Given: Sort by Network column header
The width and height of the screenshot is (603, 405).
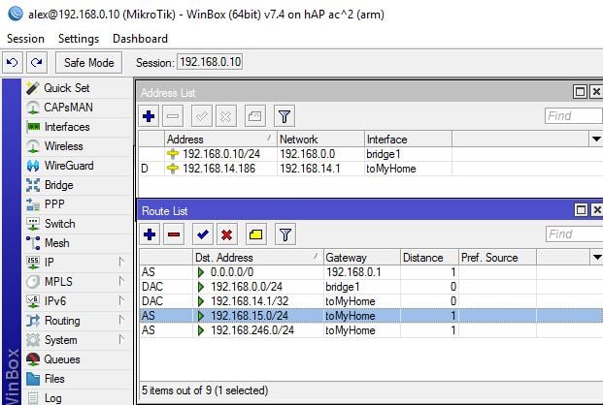Looking at the screenshot, I should click(320, 139).
